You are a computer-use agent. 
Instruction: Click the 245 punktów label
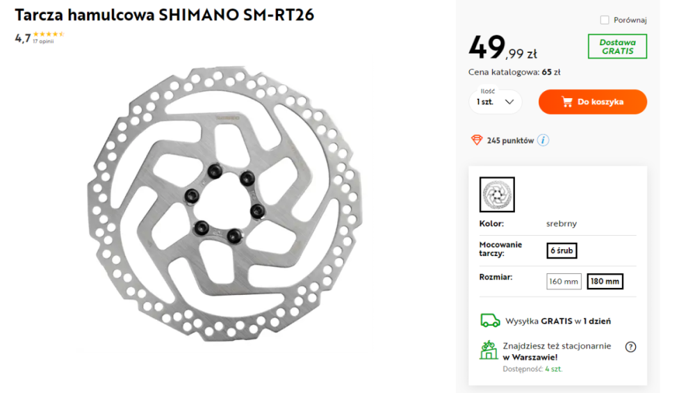click(x=511, y=141)
